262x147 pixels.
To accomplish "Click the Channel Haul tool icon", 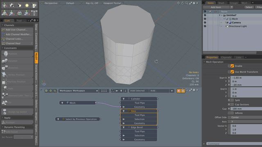I will (3, 43).
